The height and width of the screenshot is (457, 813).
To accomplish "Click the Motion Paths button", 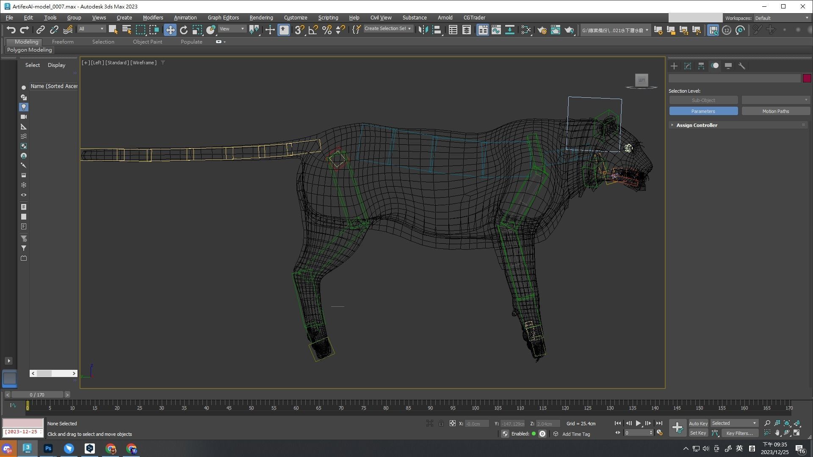I will click(x=776, y=111).
